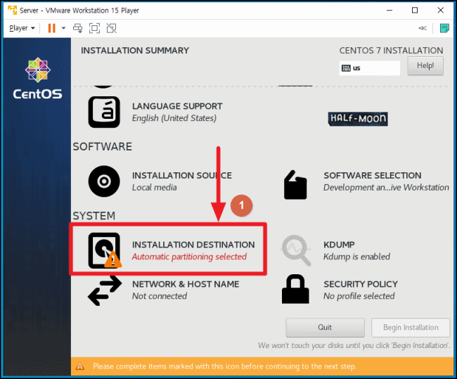Click the KDUMP magnifier icon
457x379 pixels.
coord(296,250)
